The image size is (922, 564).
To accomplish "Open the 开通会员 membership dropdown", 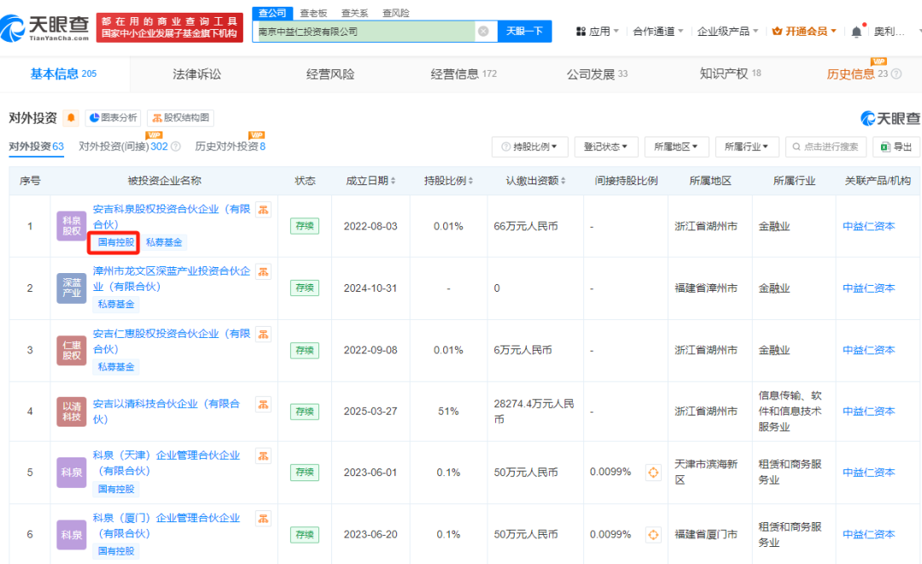I will click(804, 32).
